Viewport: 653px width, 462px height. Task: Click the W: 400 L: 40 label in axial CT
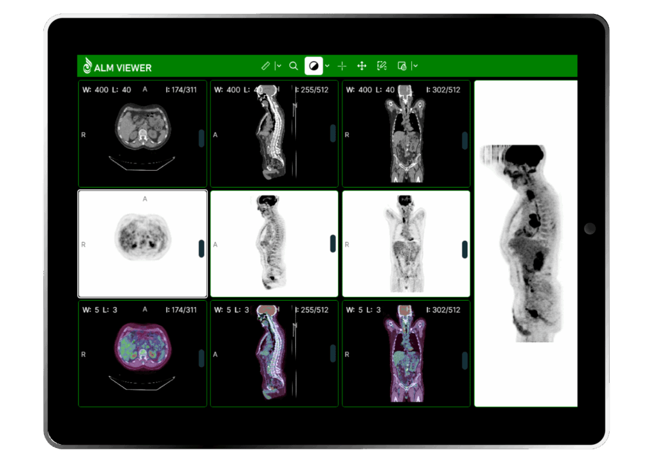[x=107, y=90]
